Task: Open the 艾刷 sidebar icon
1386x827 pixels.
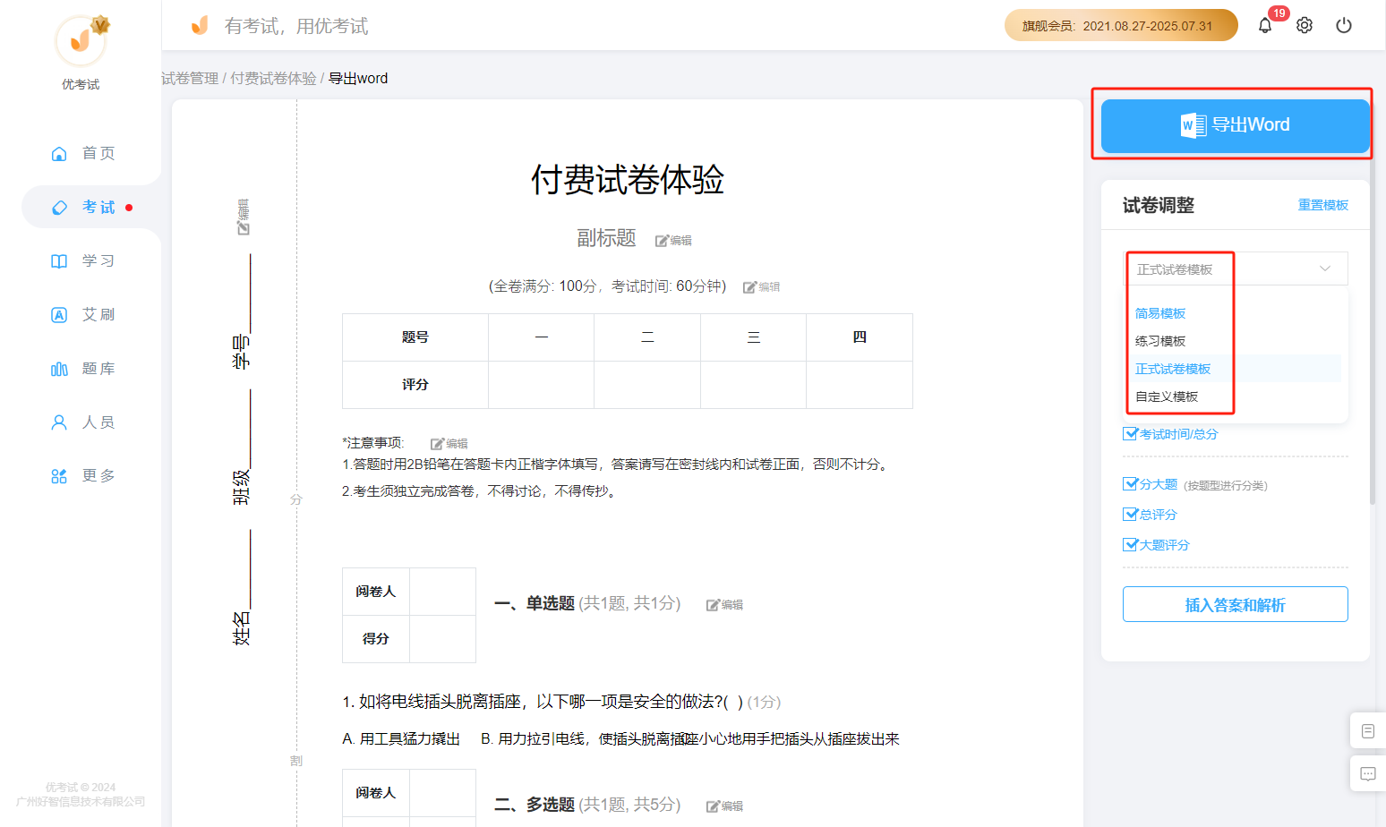Action: [59, 315]
